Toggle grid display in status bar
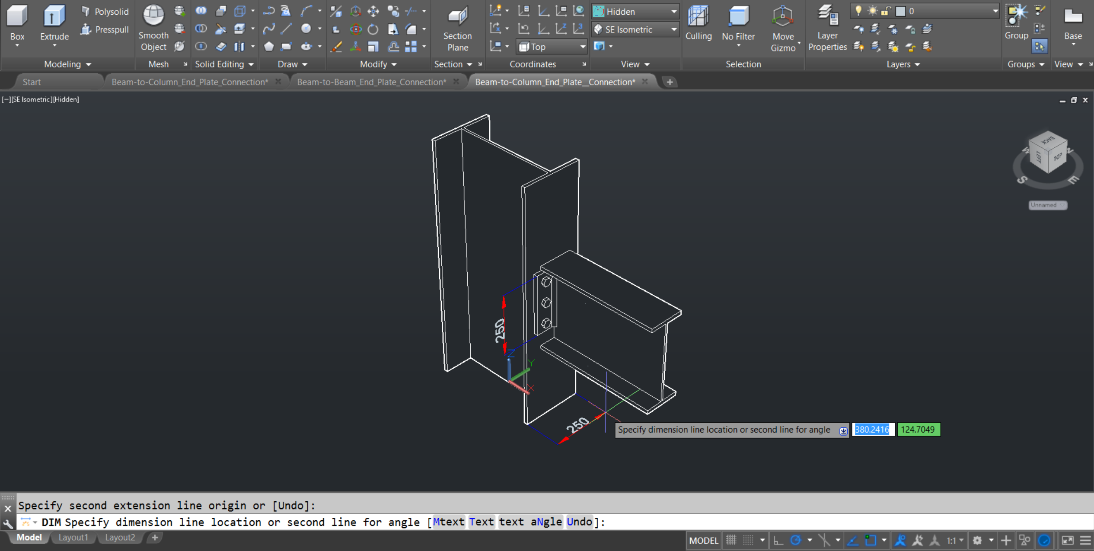1094x551 pixels. (x=731, y=540)
